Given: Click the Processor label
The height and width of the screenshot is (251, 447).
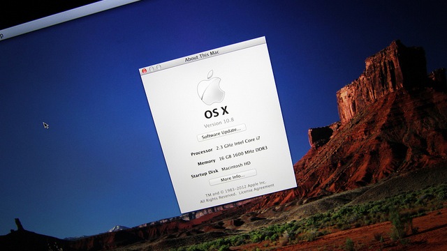Looking at the screenshot, I should (202, 152).
